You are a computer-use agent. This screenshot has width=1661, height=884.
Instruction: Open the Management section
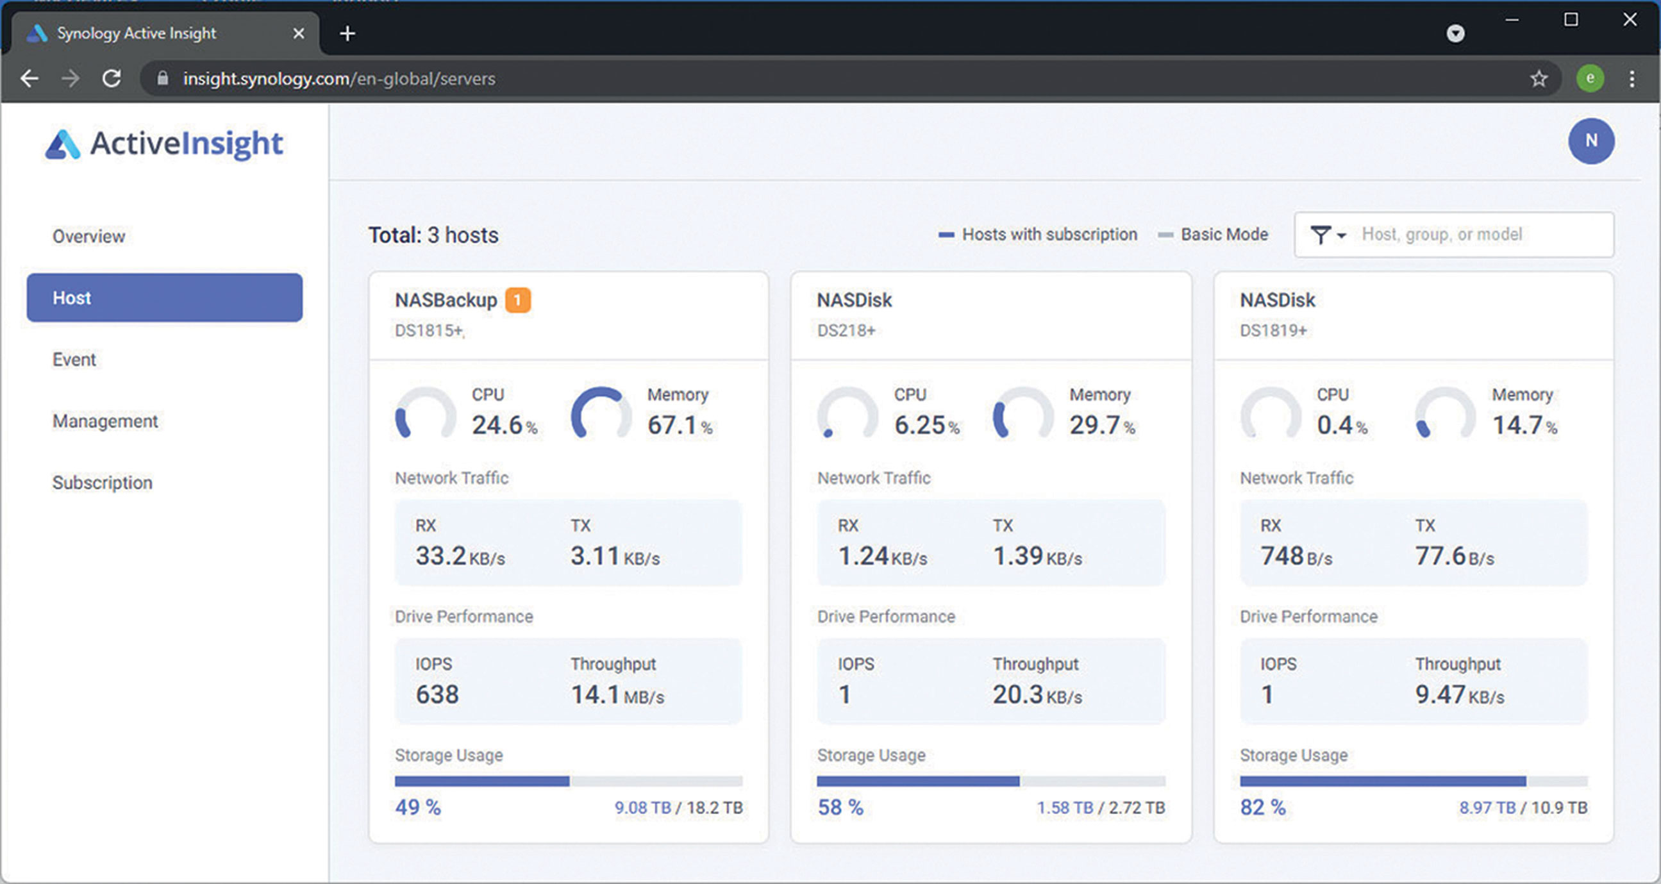(x=105, y=421)
